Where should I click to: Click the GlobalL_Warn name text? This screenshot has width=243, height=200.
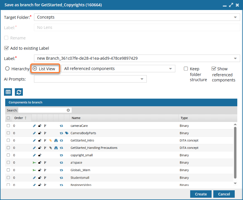(x=80, y=170)
